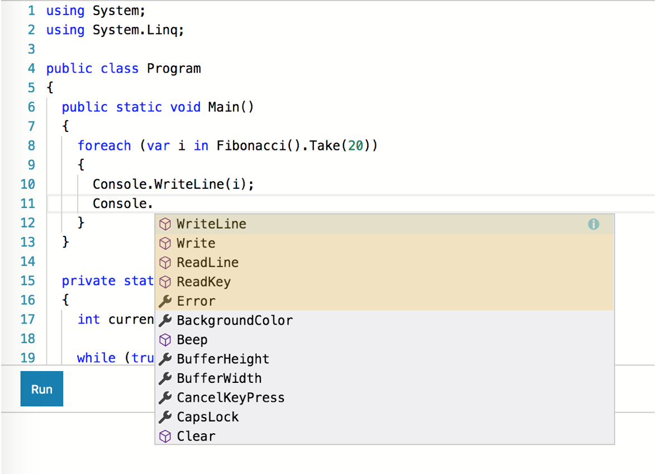The height and width of the screenshot is (474, 657).
Task: Select the Write suggestion entry
Action: click(x=196, y=243)
